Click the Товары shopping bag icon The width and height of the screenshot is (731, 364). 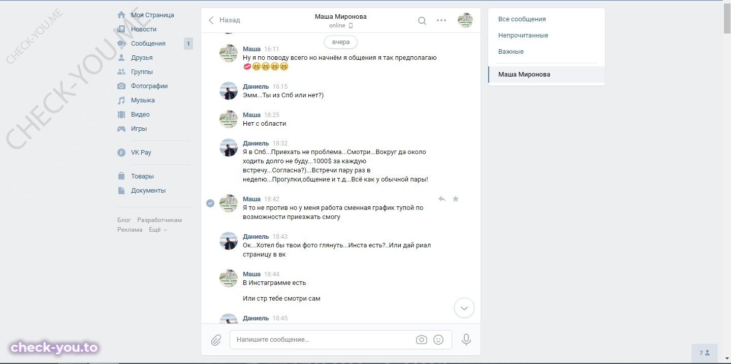pyautogui.click(x=121, y=176)
